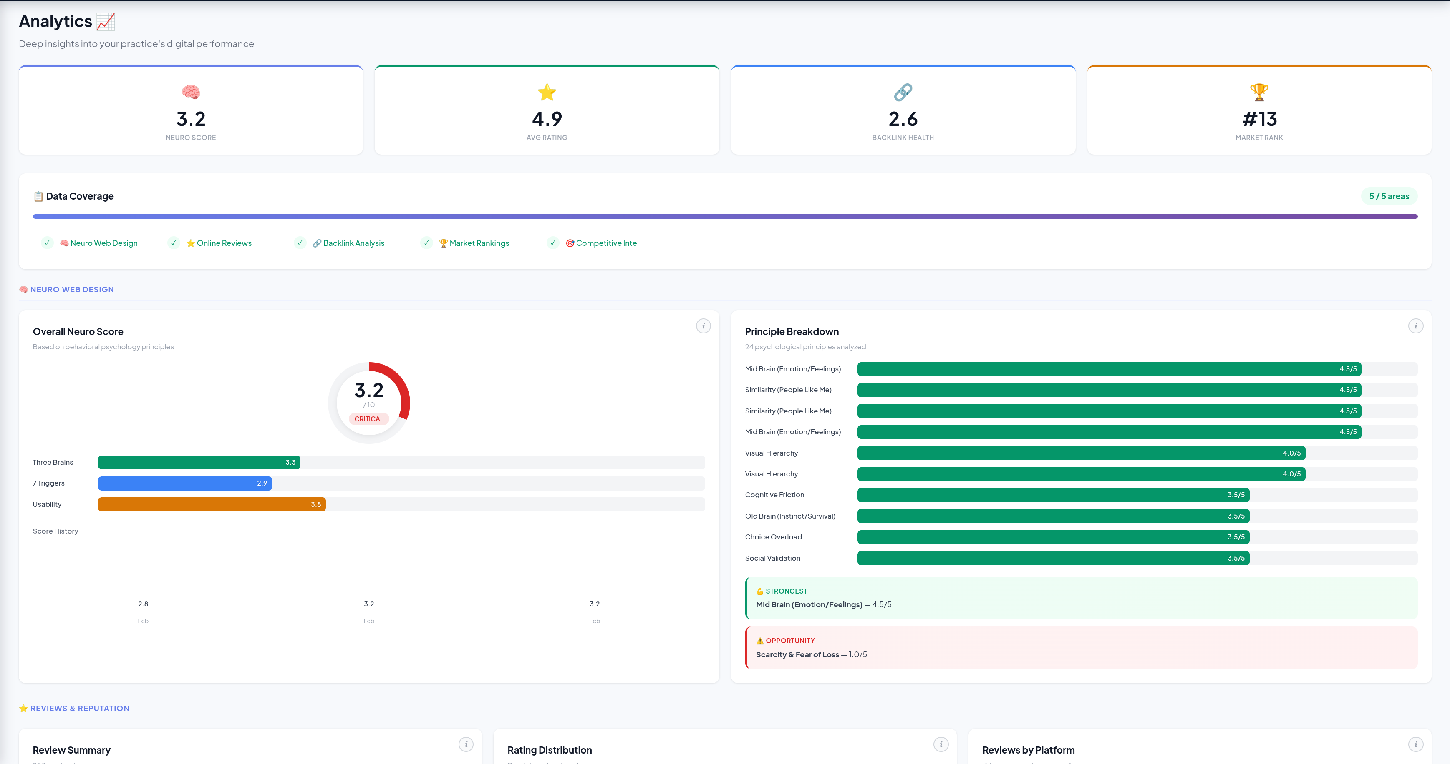This screenshot has width=1450, height=764.
Task: Click the Social Validation 3.5/5 bar
Action: click(1053, 558)
